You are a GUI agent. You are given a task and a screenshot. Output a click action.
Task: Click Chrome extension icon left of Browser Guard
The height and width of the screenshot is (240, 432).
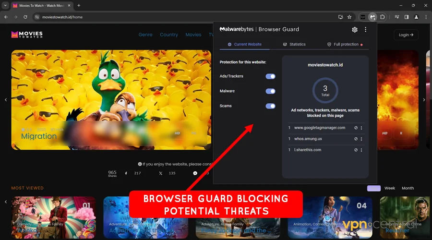tap(363, 17)
